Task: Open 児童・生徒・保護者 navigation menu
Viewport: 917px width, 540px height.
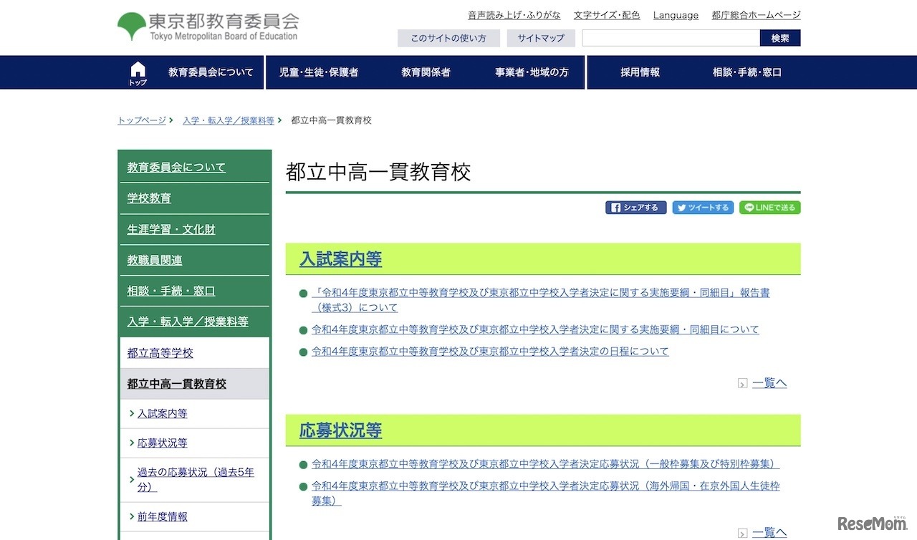Action: (x=318, y=72)
